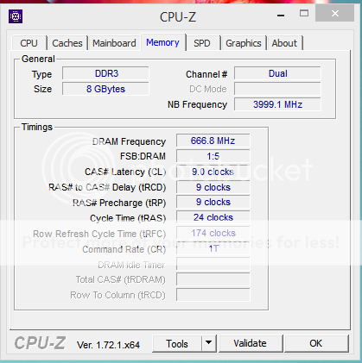Click the Validate button
This screenshot has height=363, width=362.
coord(251,343)
